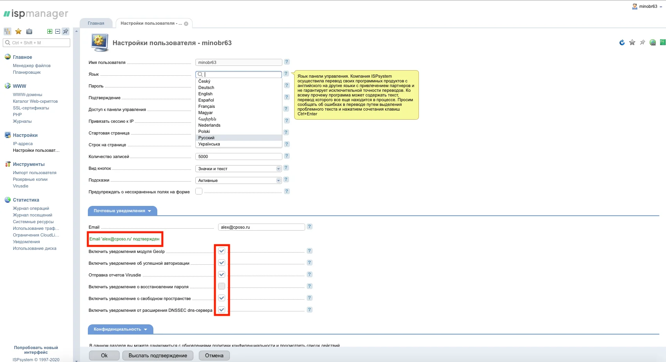The height and width of the screenshot is (362, 666).
Task: Click the Ok button
Action: pos(104,355)
